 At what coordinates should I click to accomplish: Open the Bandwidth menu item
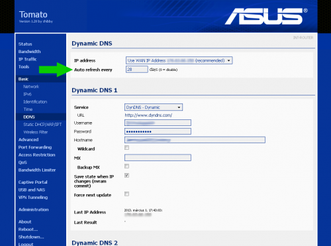pyautogui.click(x=30, y=52)
